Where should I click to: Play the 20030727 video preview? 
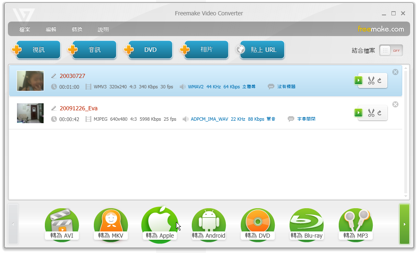358,80
